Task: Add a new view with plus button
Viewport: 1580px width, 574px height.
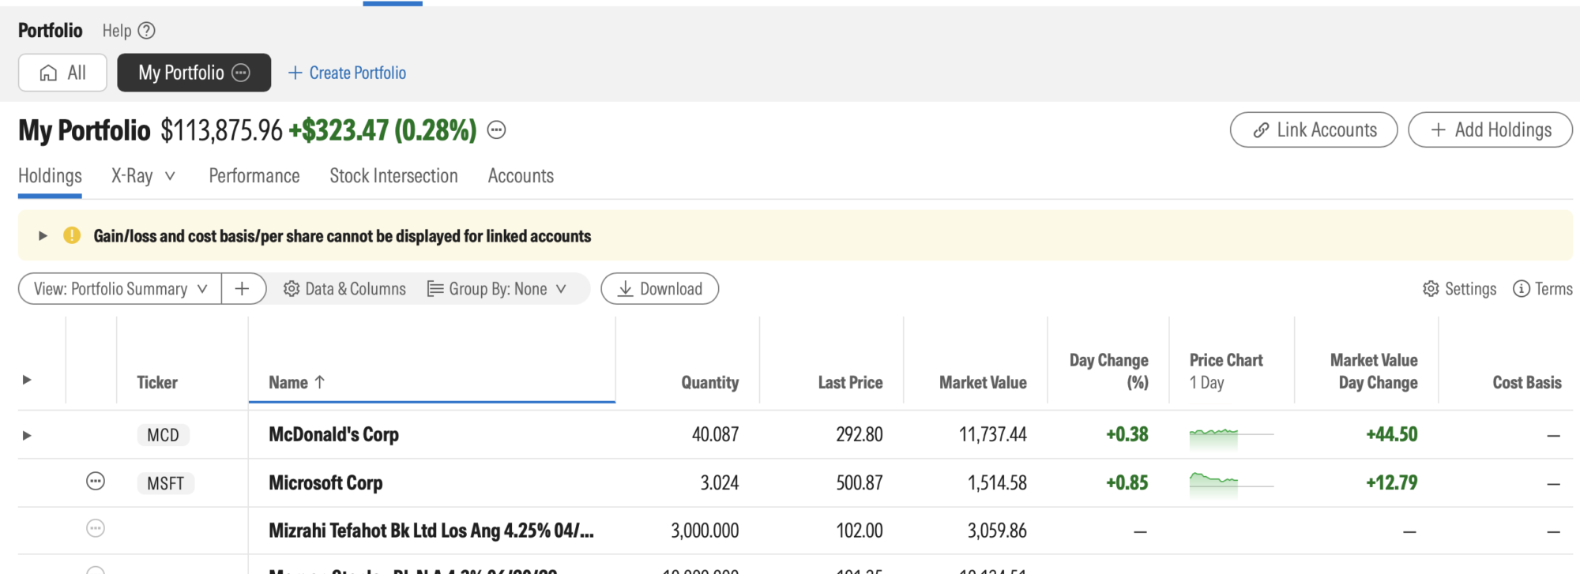Action: point(243,289)
